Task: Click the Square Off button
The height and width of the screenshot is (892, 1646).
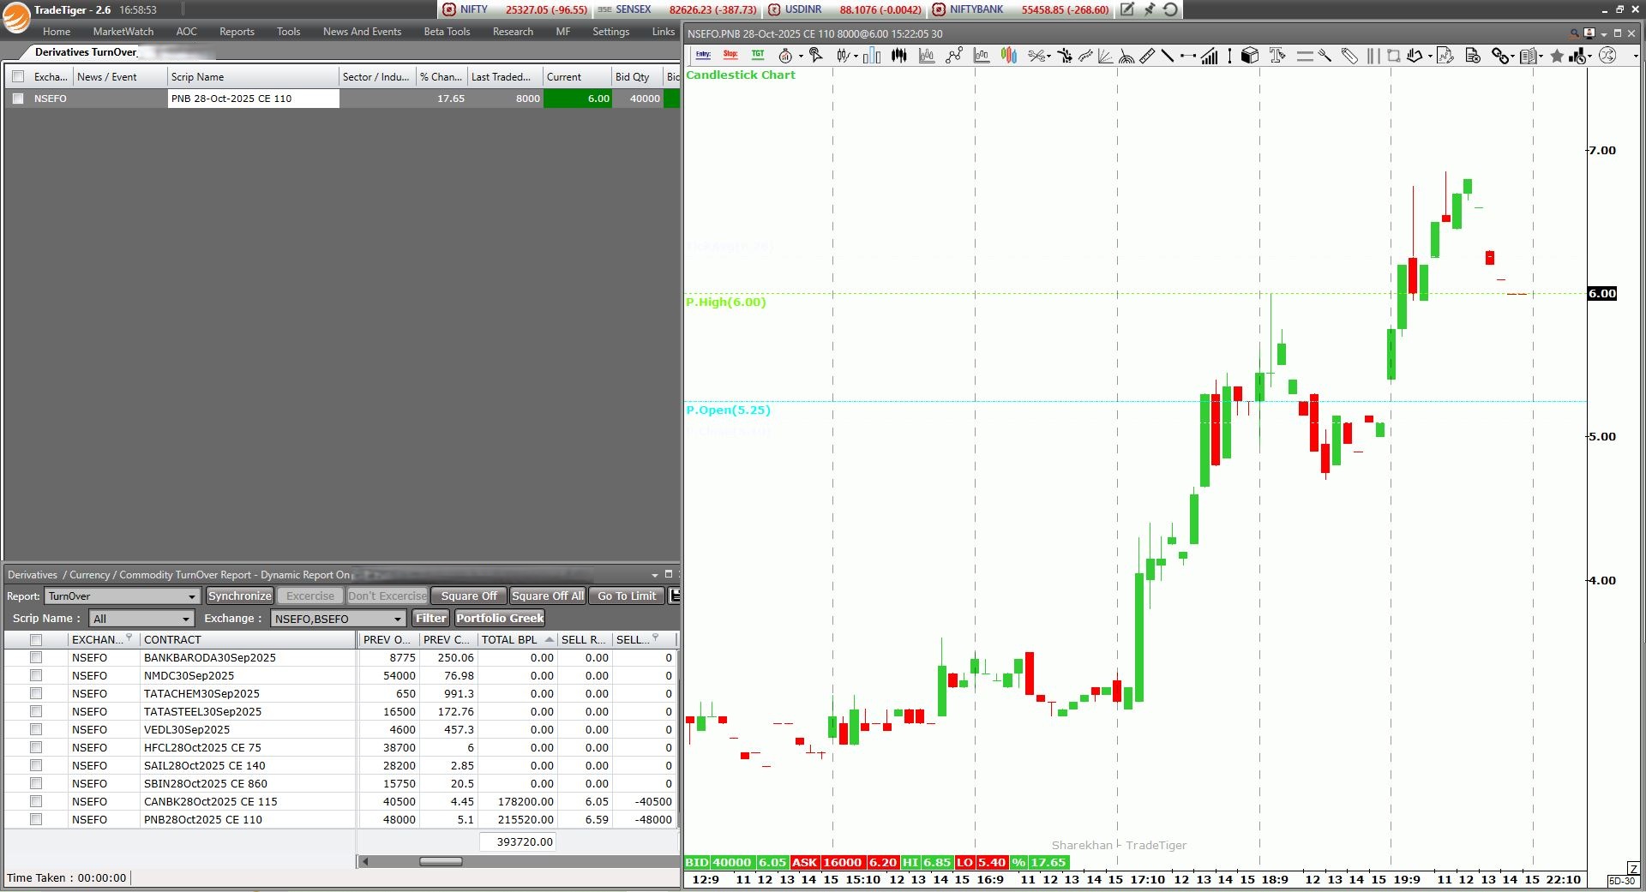Action: [x=469, y=596]
